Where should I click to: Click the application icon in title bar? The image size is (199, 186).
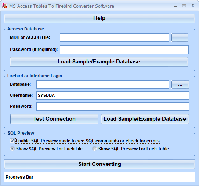point(5,6)
